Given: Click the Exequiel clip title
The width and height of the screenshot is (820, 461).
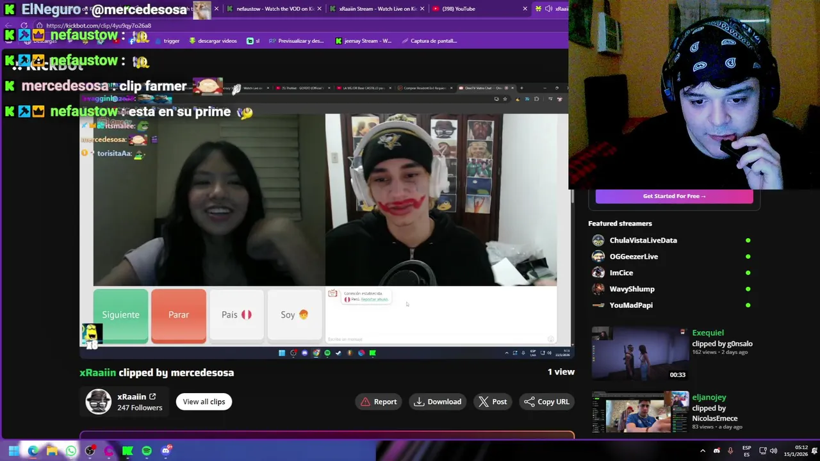Looking at the screenshot, I should pos(708,332).
